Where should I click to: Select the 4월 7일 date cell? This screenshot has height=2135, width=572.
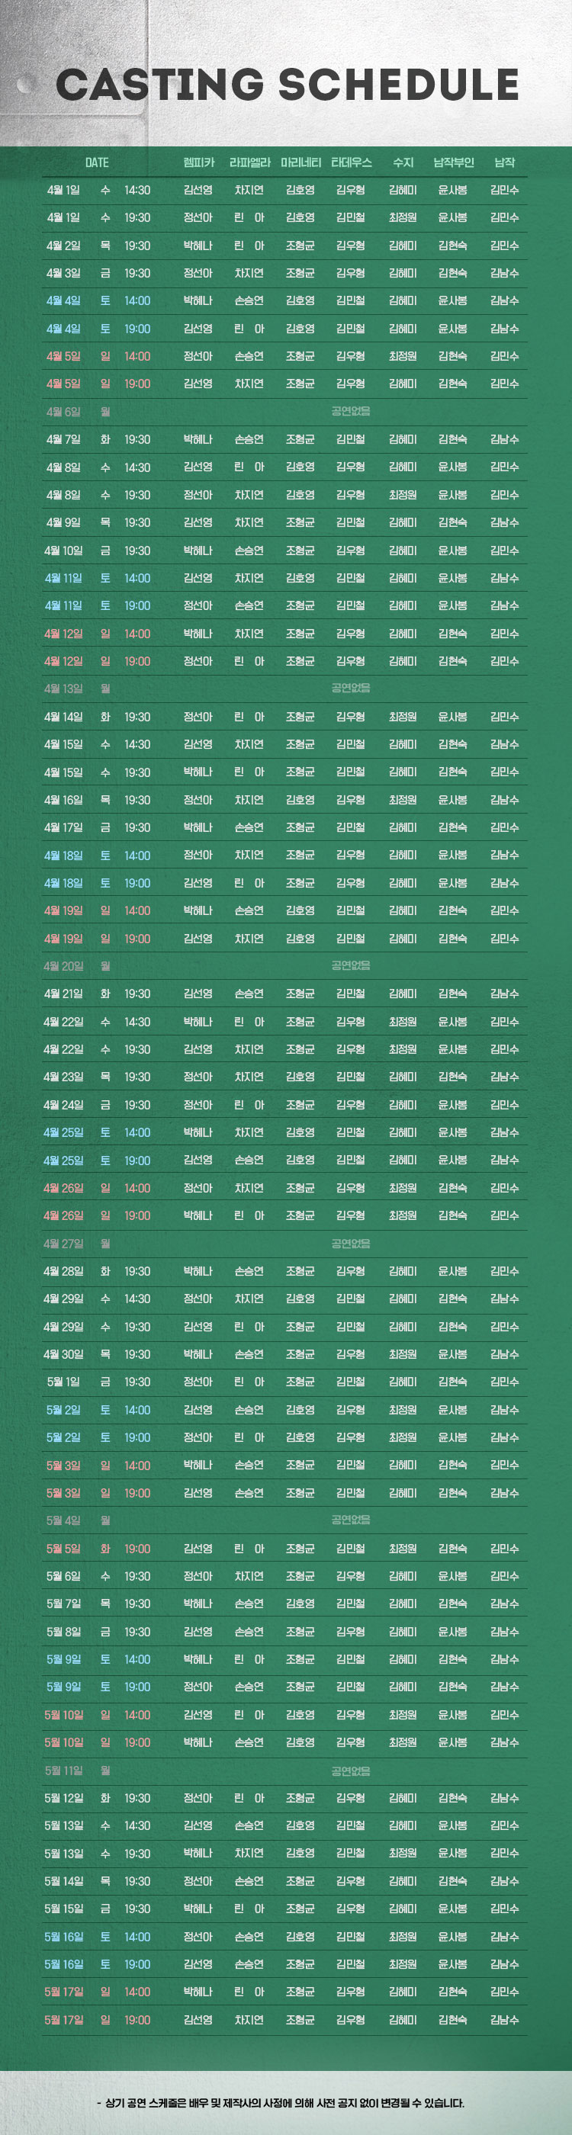pyautogui.click(x=63, y=439)
